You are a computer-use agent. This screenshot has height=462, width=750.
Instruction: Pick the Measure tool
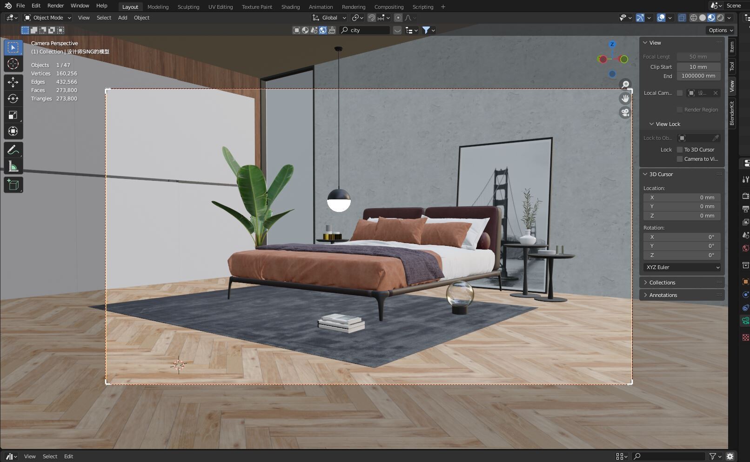pyautogui.click(x=13, y=165)
